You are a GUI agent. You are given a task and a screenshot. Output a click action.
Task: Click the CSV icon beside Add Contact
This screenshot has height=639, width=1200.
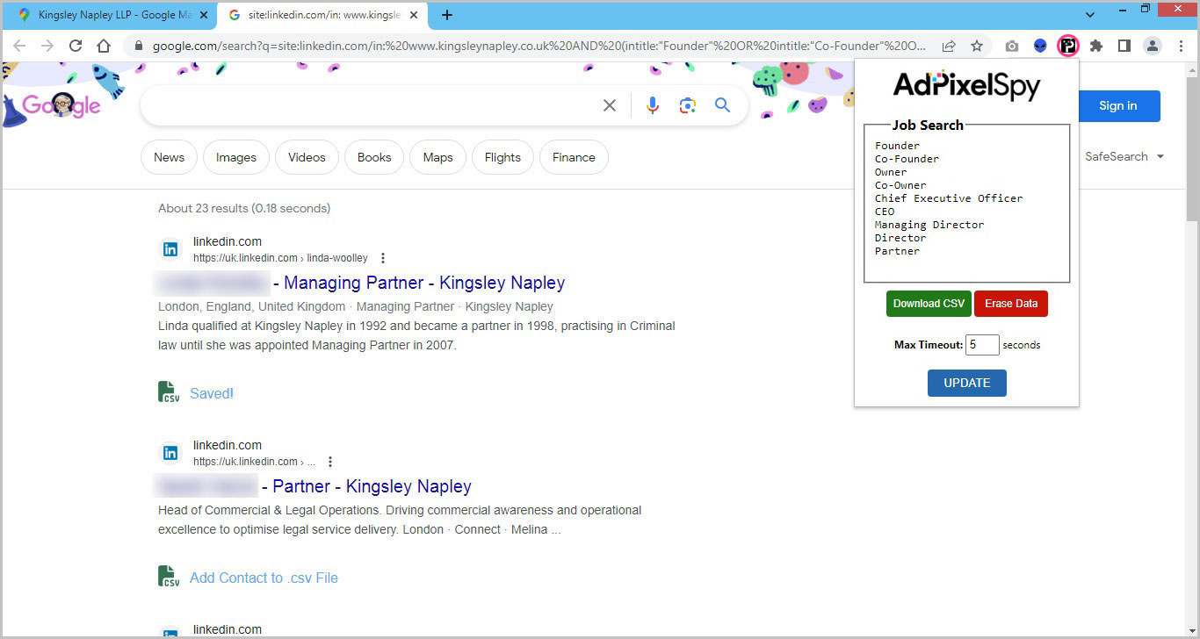(x=169, y=577)
